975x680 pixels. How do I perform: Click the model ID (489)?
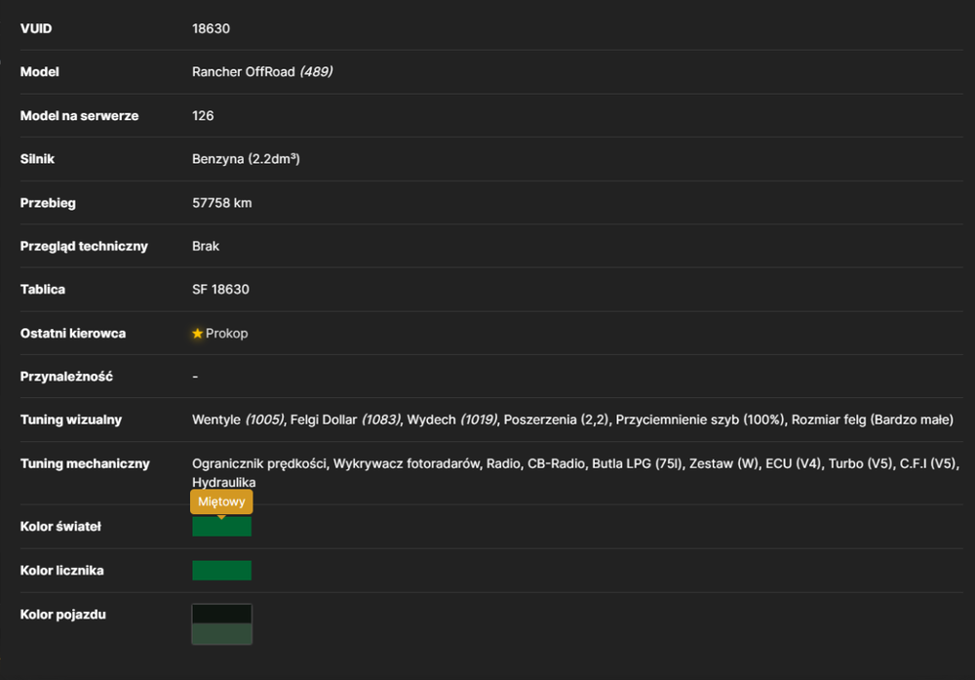pyautogui.click(x=316, y=71)
